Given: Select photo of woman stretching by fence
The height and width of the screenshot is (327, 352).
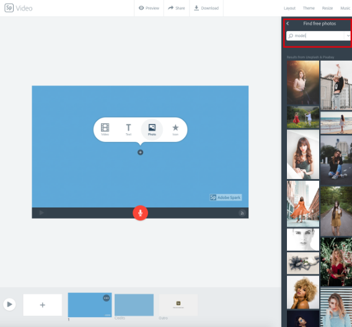Looking at the screenshot, I should [x=336, y=85].
